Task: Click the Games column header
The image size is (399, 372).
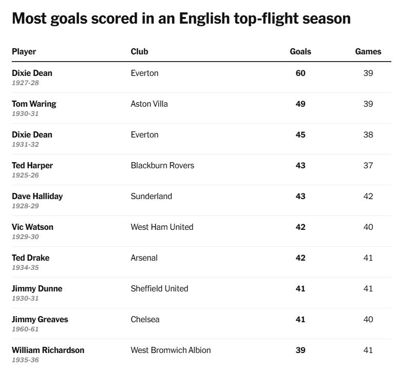Action: pyautogui.click(x=368, y=51)
